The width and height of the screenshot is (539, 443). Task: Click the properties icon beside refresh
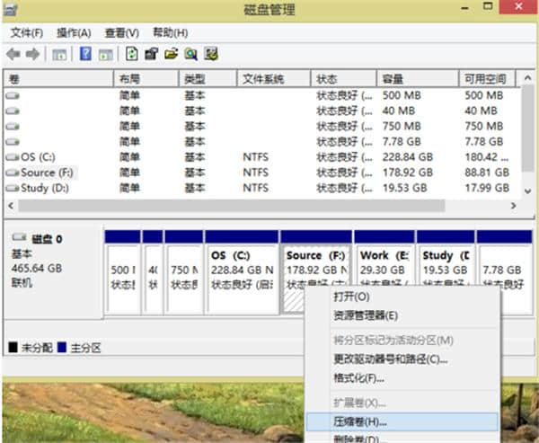(152, 54)
